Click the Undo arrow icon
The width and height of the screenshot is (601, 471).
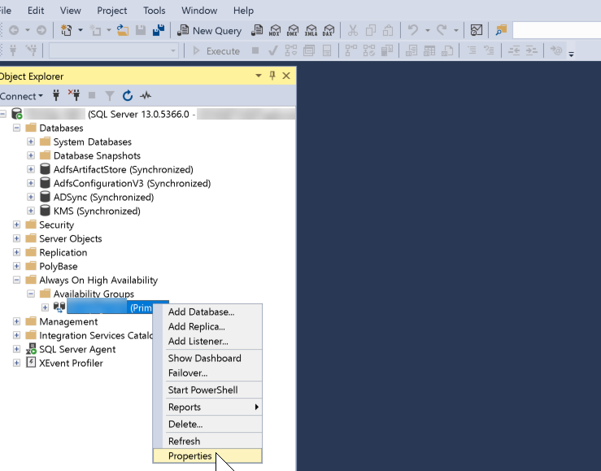click(413, 30)
